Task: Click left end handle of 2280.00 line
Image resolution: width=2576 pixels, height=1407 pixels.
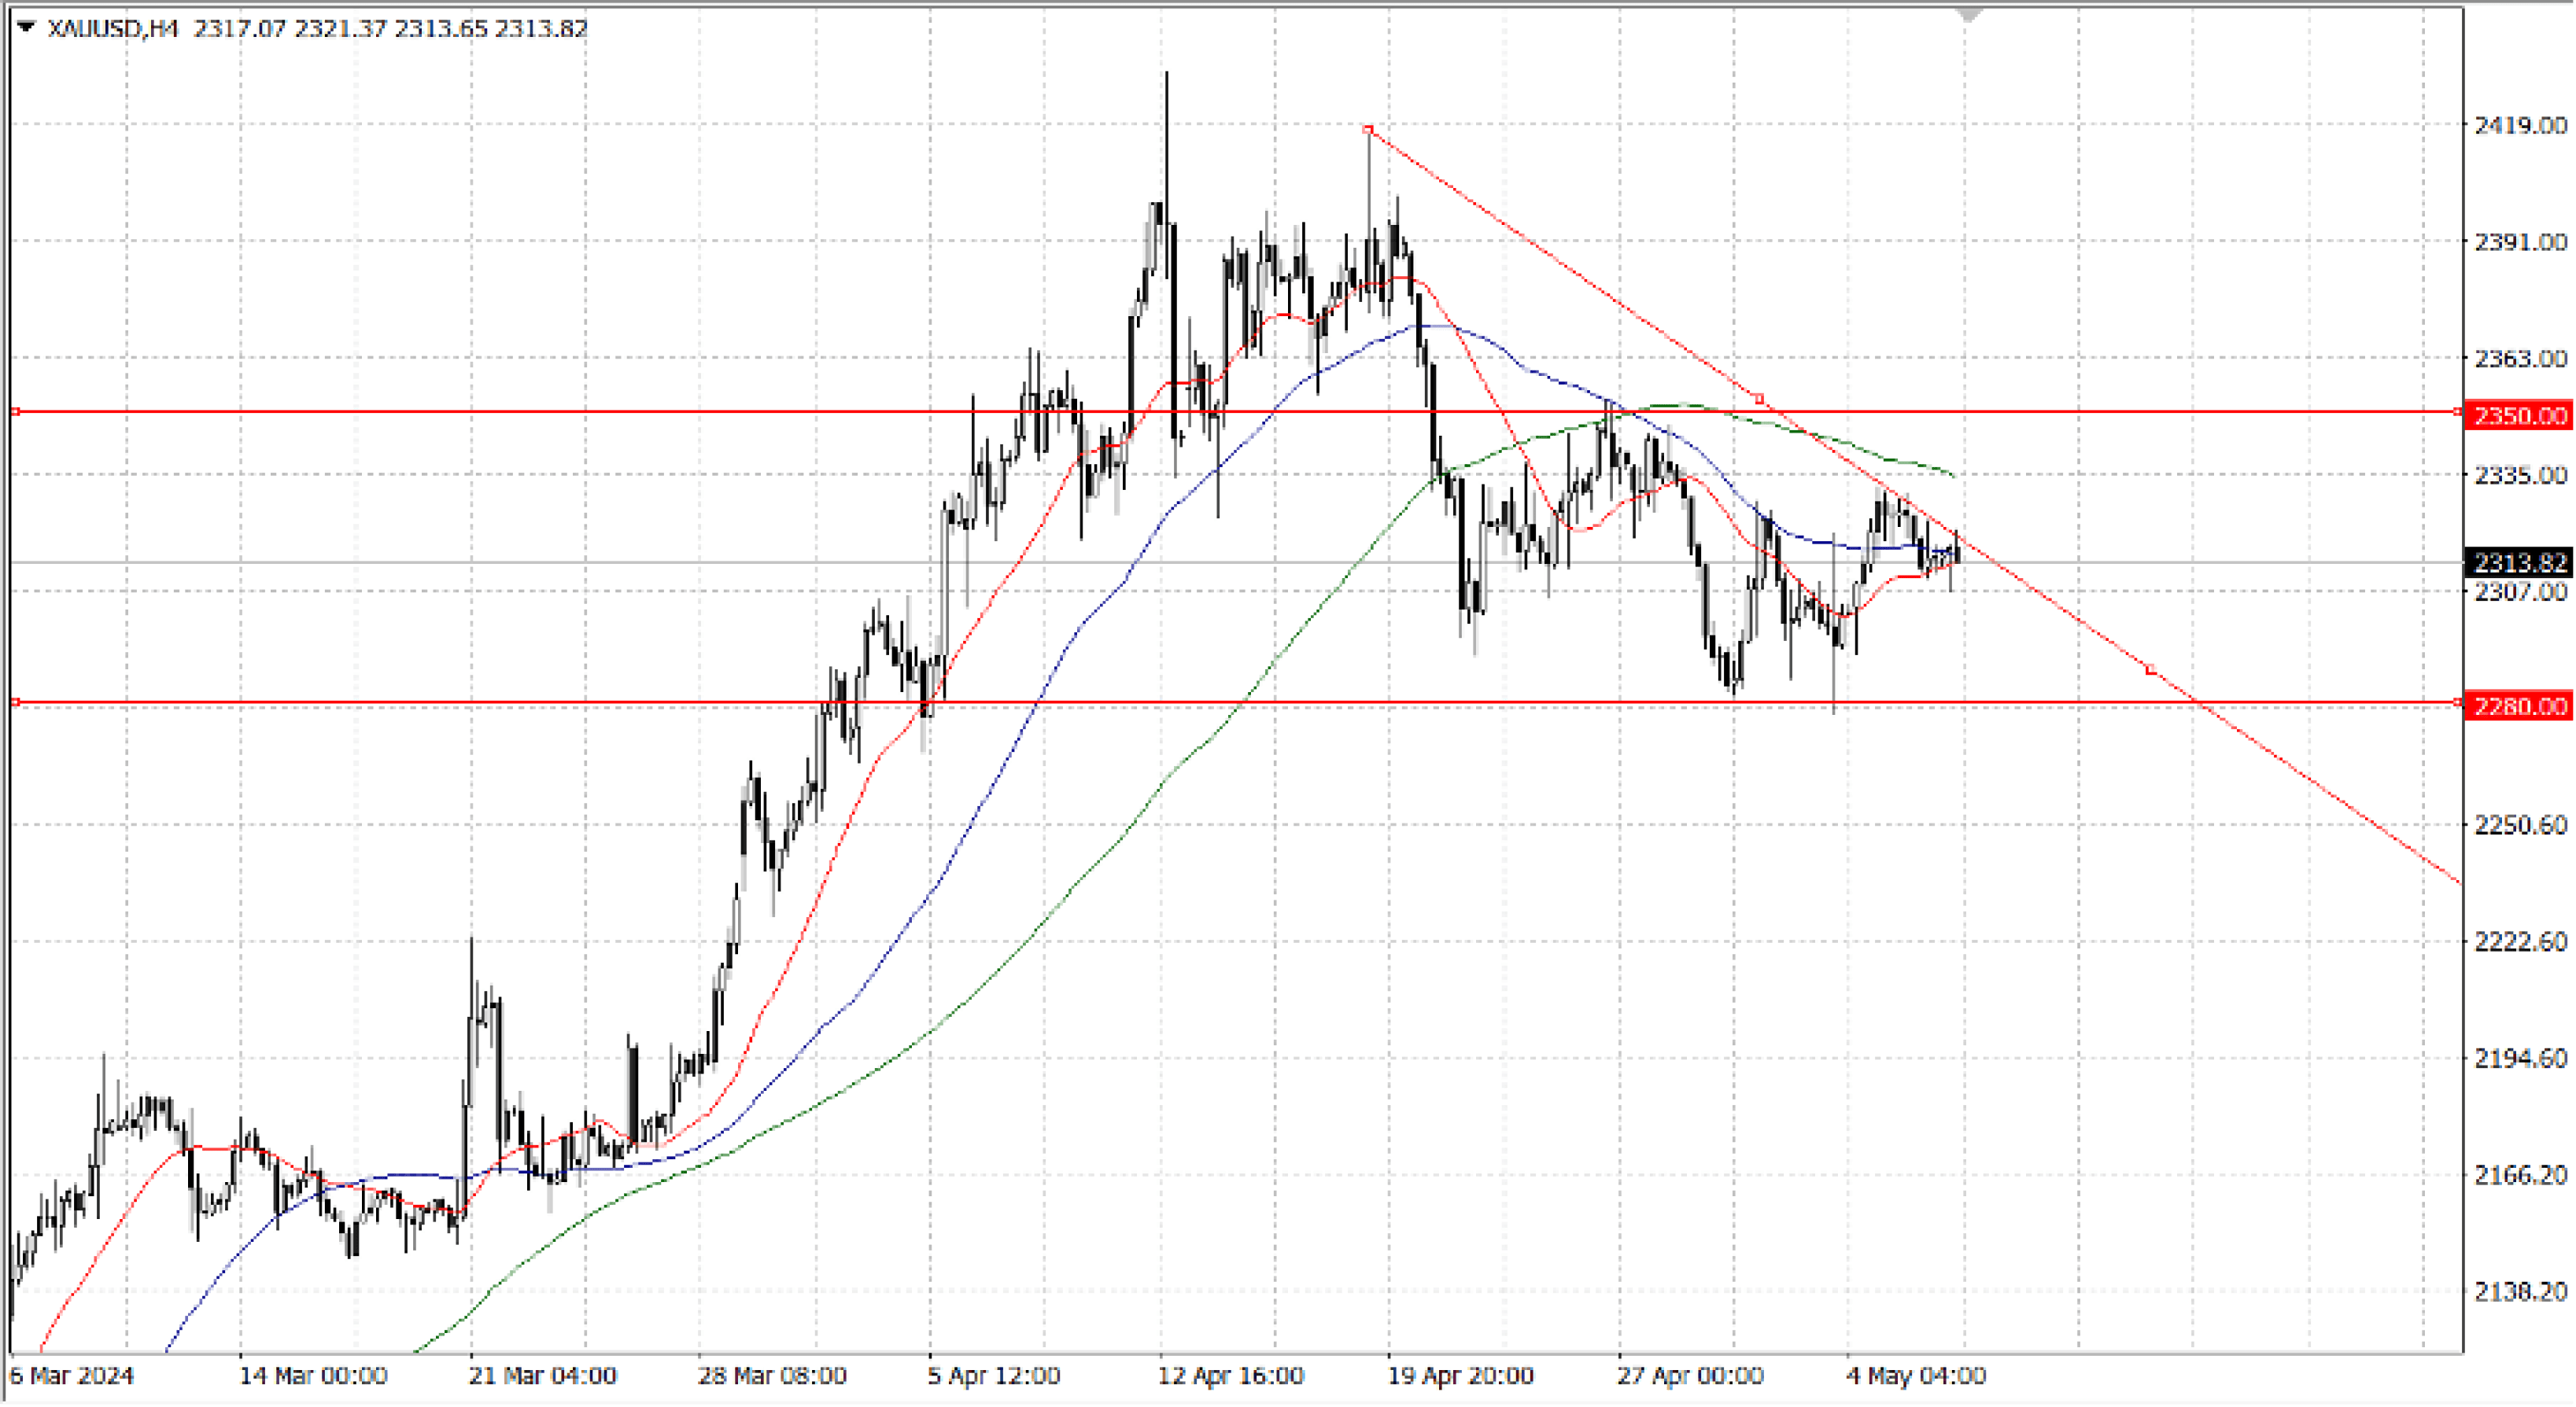Action: (15, 702)
